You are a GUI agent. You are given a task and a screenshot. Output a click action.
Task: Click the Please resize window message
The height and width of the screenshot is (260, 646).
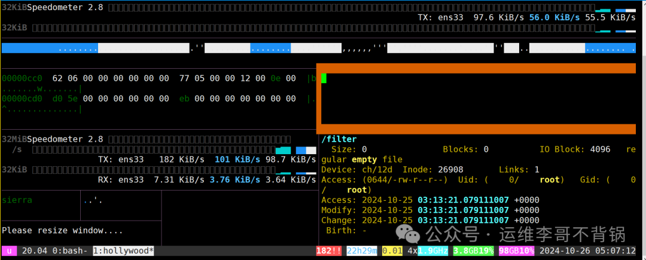click(62, 230)
